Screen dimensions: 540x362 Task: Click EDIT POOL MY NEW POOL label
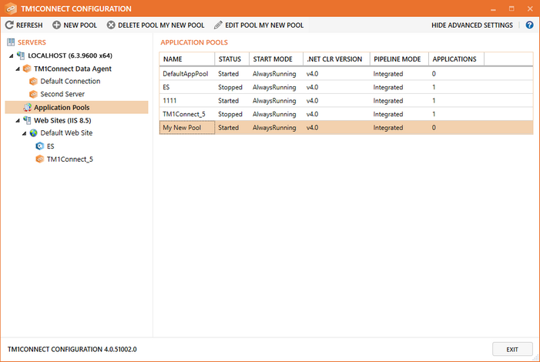click(x=264, y=25)
